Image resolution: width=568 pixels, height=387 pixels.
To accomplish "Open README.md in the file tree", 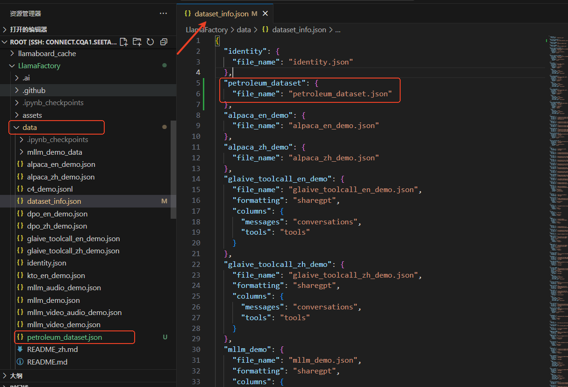I will tap(47, 362).
